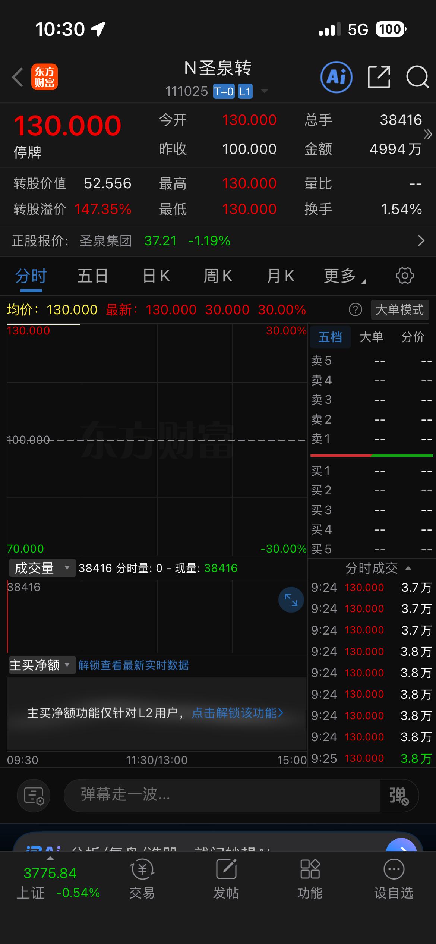Tap the 交易 bottom button

(142, 879)
